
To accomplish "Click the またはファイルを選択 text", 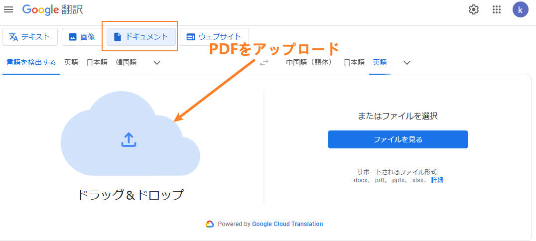I will (x=398, y=116).
